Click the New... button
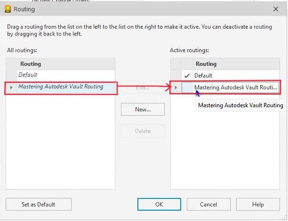 pos(143,110)
